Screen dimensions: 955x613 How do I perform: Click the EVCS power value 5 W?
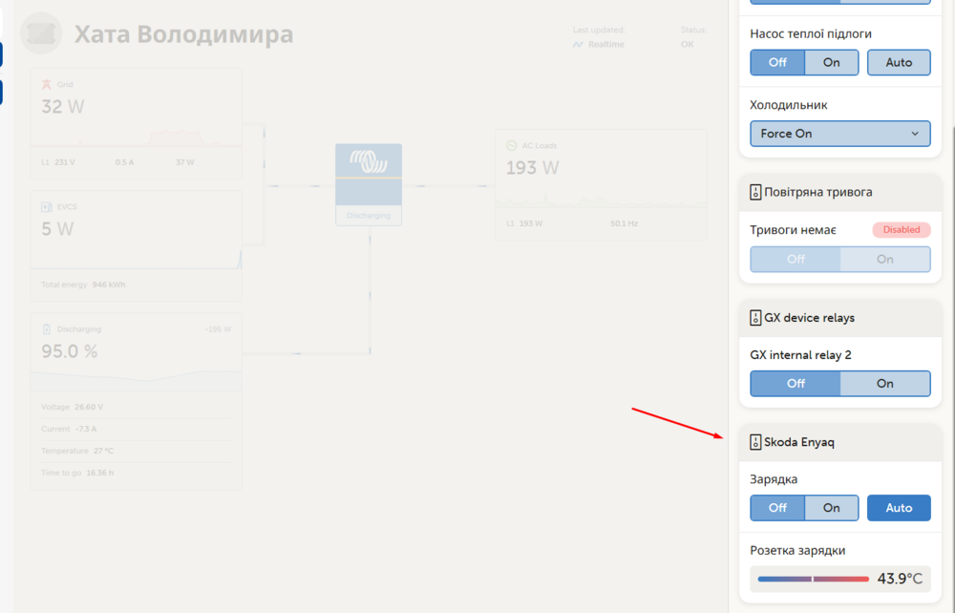tap(57, 229)
